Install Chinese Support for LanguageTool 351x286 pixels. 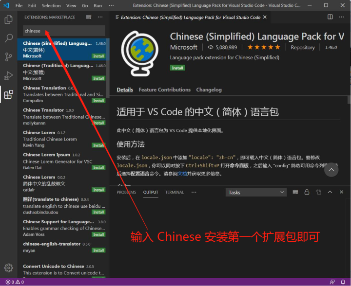[98, 234]
